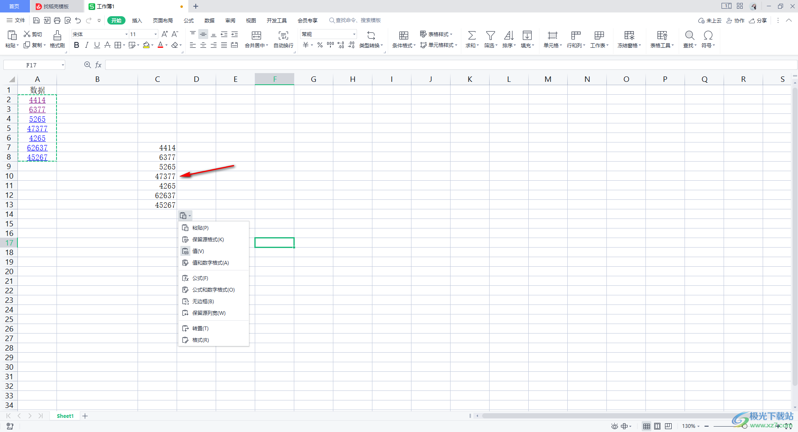The width and height of the screenshot is (798, 432).
Task: Toggle Wrap Text (自动换行)
Action: coord(283,39)
